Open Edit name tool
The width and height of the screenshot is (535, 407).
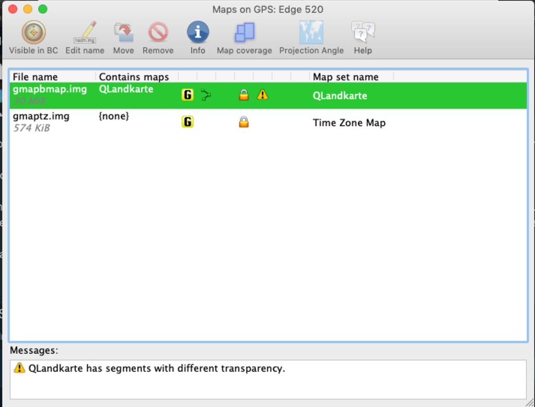pos(85,33)
